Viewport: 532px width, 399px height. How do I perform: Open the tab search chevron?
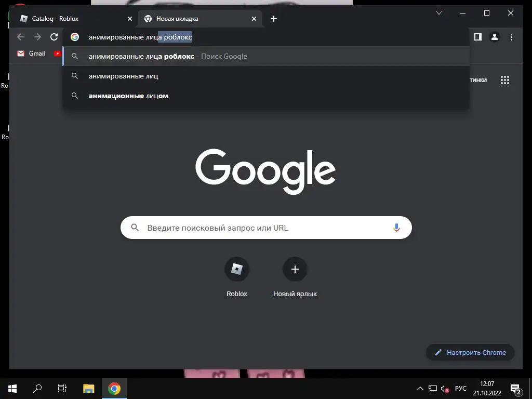click(x=438, y=13)
